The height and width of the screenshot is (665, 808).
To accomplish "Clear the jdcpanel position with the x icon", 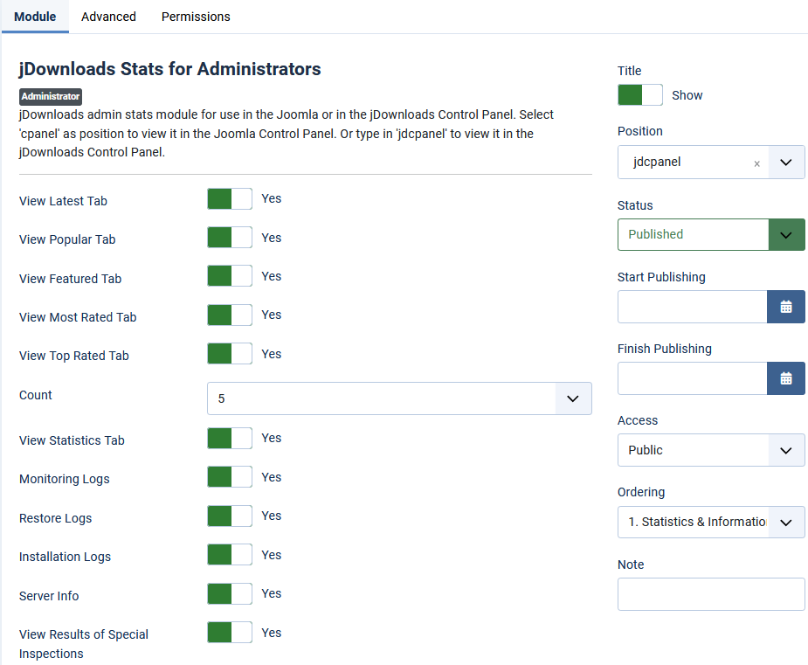I will [756, 163].
